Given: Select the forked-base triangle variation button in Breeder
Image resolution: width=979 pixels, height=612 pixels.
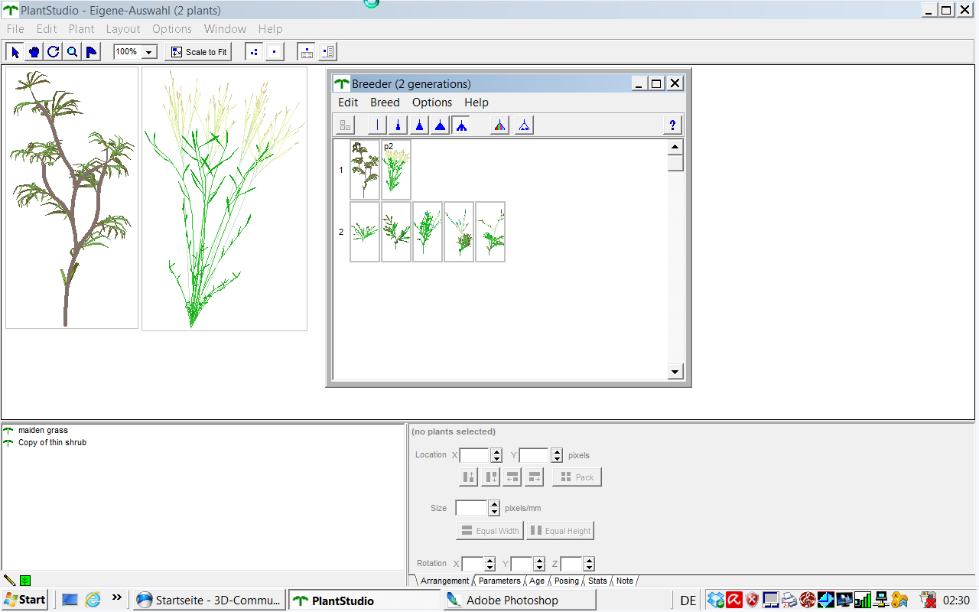Looking at the screenshot, I should pos(460,125).
